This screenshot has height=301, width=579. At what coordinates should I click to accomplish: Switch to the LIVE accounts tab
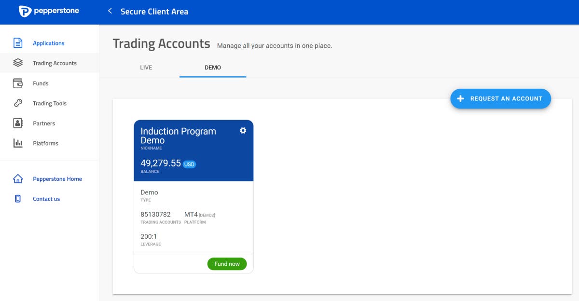pos(147,68)
